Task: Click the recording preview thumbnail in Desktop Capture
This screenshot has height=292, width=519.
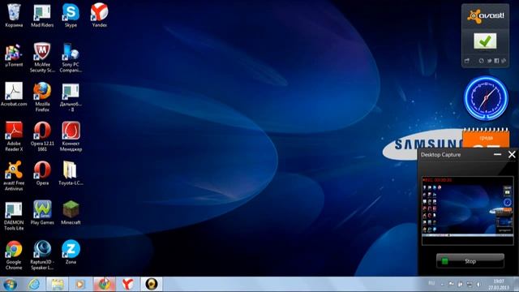Action: pos(468,211)
